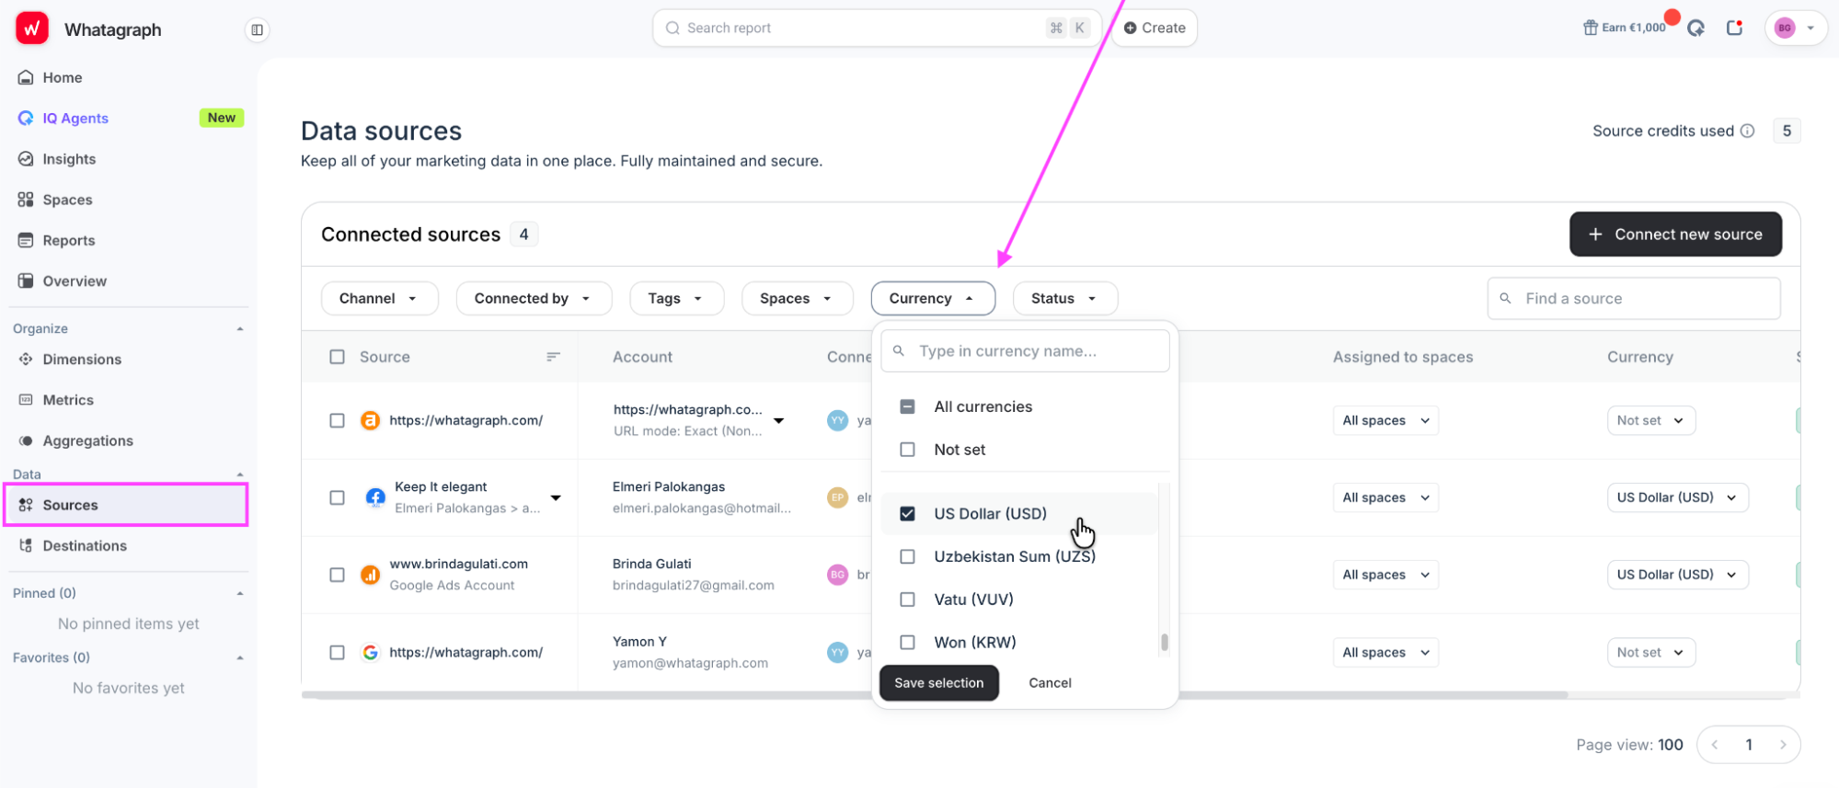Click the YY avatar in first source row
This screenshot has height=788, width=1839.
(x=837, y=420)
